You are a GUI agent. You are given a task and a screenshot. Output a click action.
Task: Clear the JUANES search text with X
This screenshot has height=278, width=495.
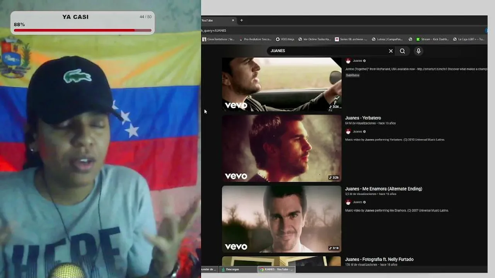391,51
